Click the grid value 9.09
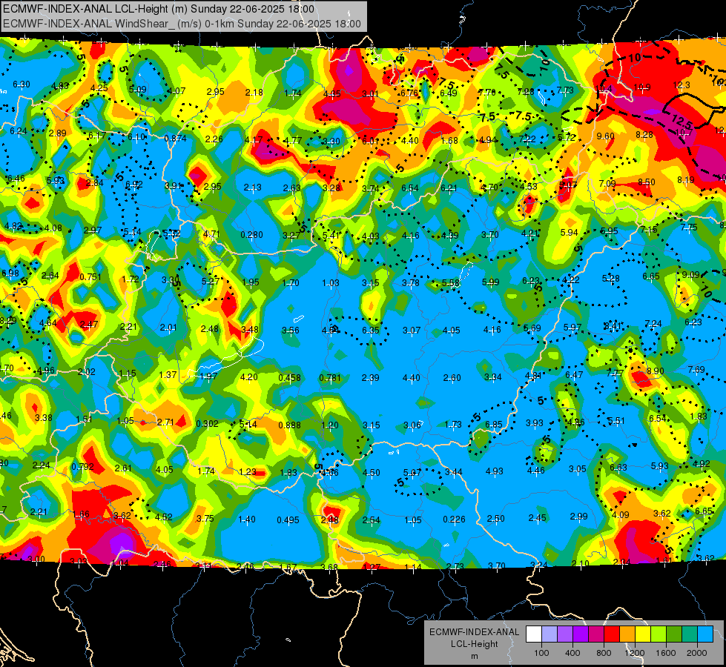Image resolution: width=726 pixels, height=667 pixels. tap(690, 274)
